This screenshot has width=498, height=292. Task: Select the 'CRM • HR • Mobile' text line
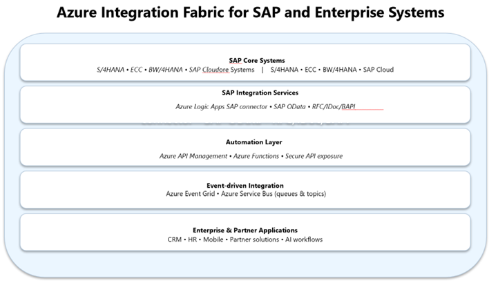tap(245, 240)
